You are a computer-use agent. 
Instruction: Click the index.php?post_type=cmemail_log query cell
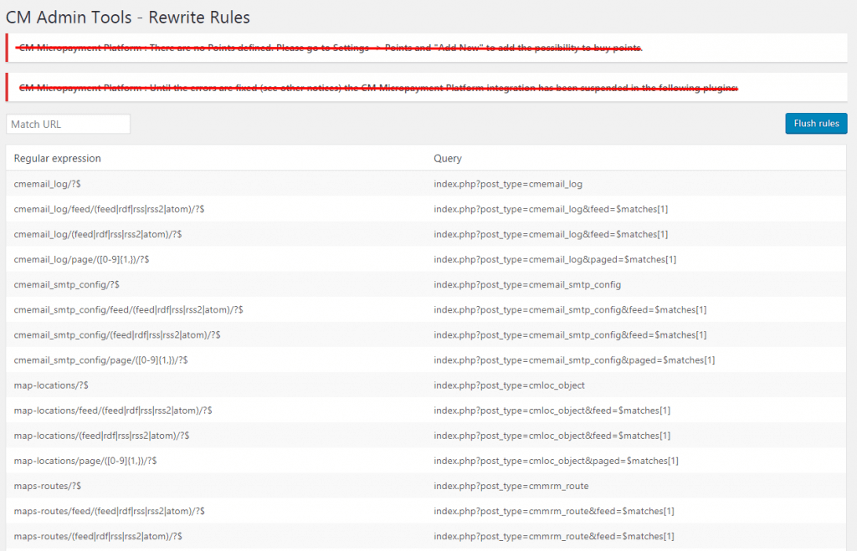click(x=508, y=183)
